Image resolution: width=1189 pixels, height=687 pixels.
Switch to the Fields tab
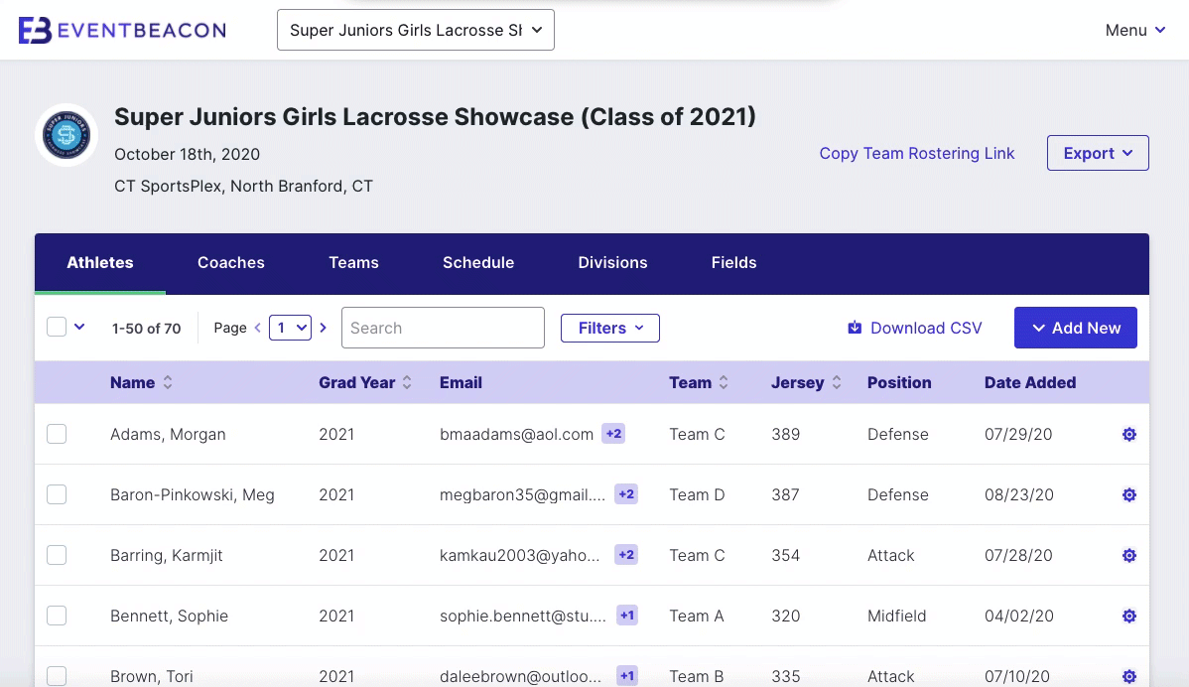734,263
